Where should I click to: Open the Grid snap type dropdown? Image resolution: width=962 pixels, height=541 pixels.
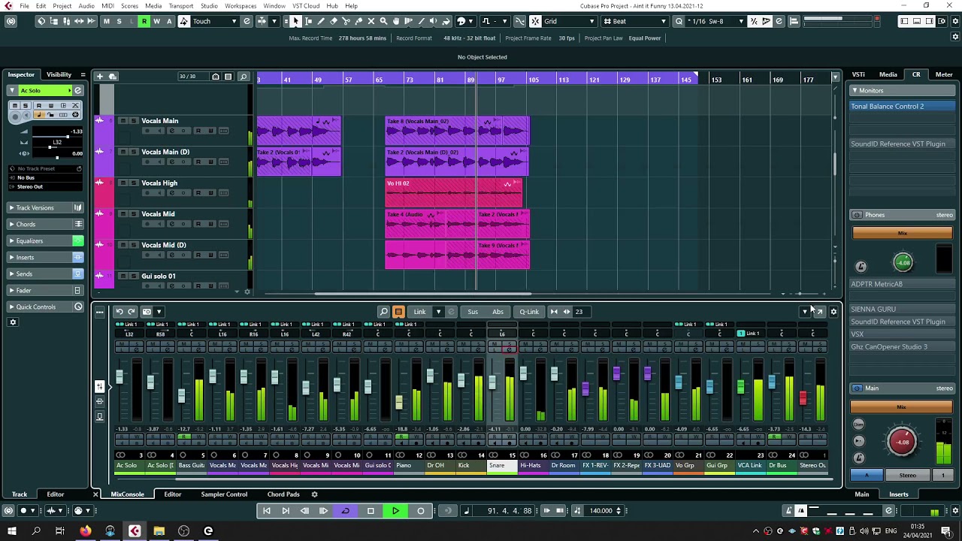coord(569,21)
